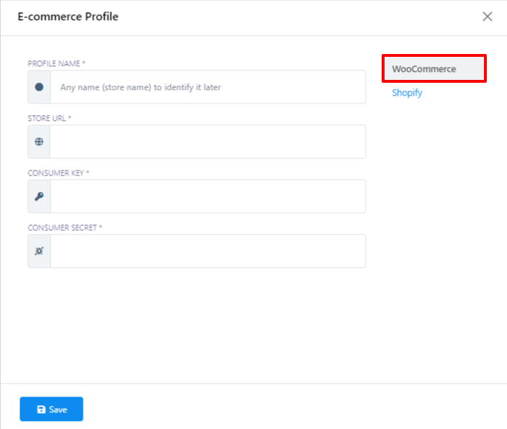The height and width of the screenshot is (429, 507).
Task: Click the key icon for Consumer Key
Action: [x=39, y=197]
